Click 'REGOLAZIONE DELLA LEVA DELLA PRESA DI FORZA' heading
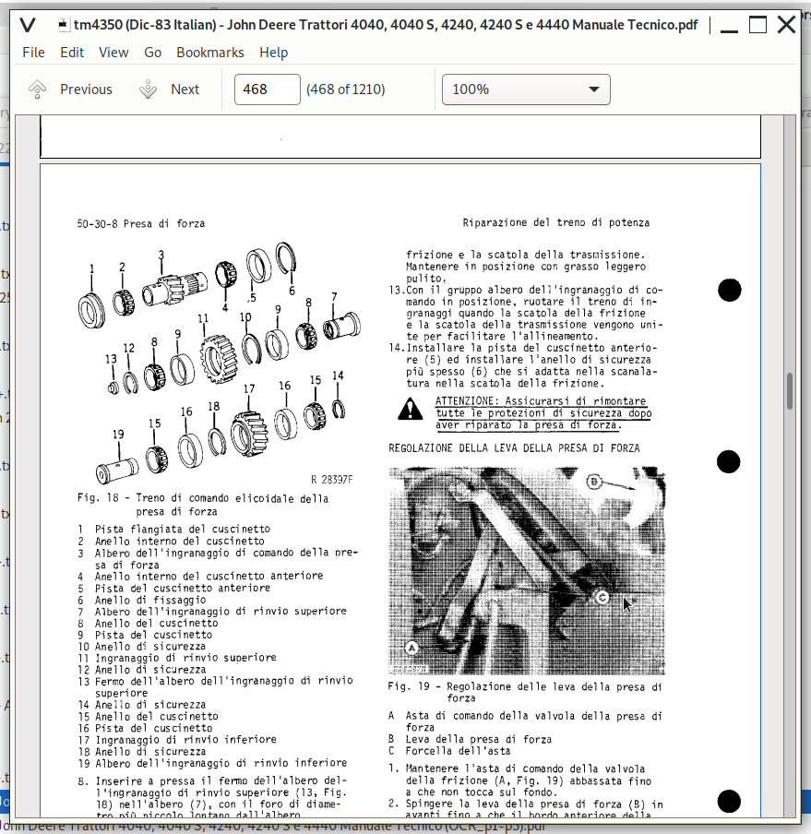Screen dimensions: 811x834 [514, 448]
